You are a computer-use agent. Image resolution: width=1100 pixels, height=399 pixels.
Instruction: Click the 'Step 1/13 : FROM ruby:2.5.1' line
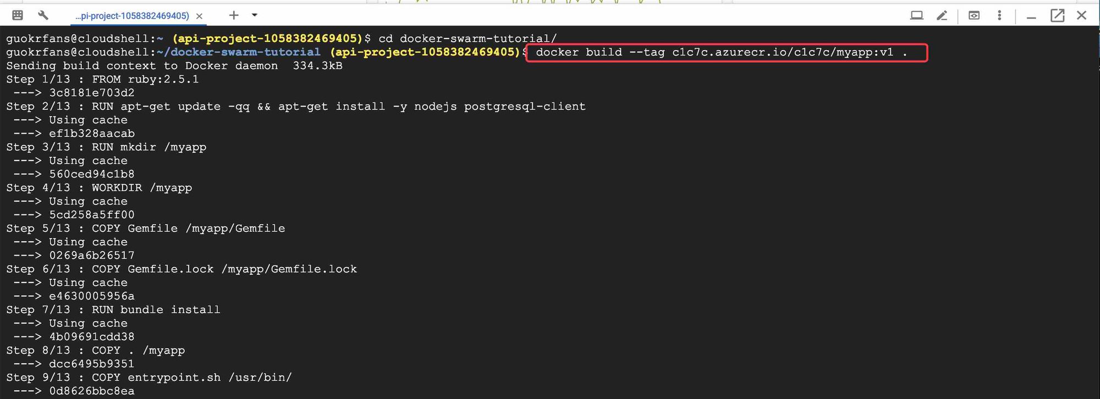click(102, 79)
